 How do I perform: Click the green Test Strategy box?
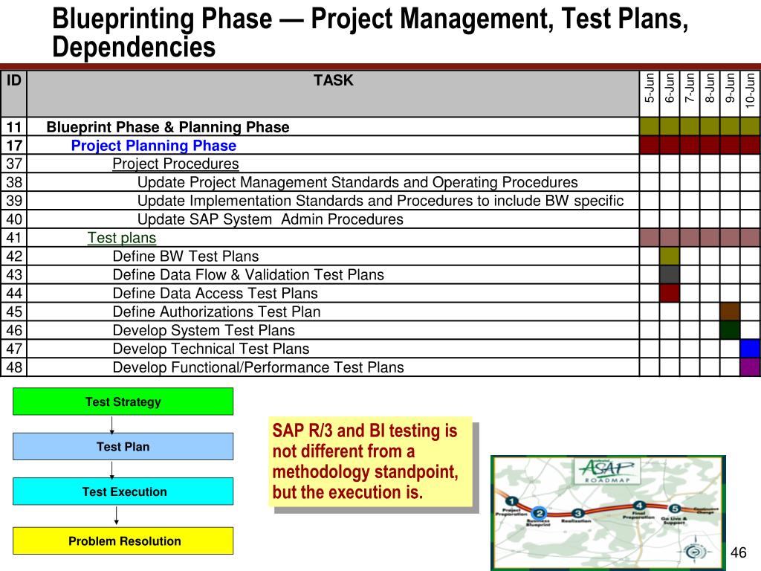tap(123, 401)
